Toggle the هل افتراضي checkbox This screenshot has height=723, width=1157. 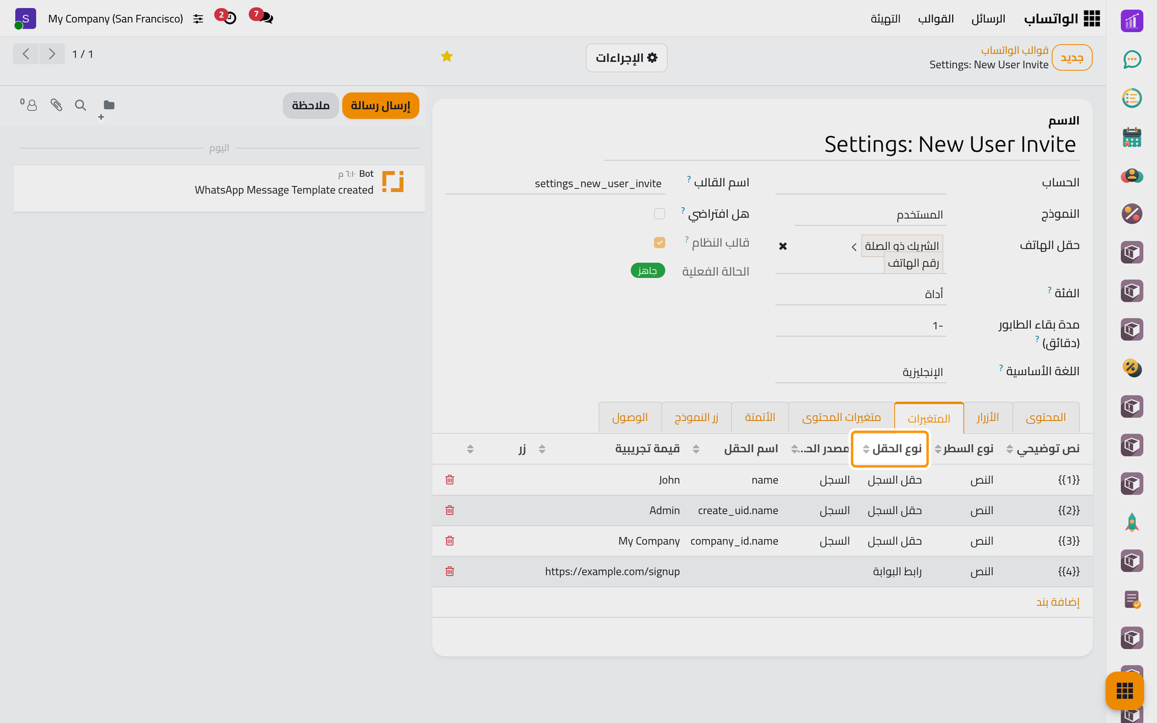tap(659, 214)
